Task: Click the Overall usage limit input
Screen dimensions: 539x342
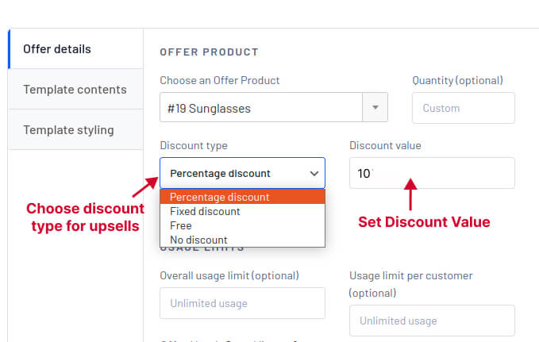Action: click(242, 303)
